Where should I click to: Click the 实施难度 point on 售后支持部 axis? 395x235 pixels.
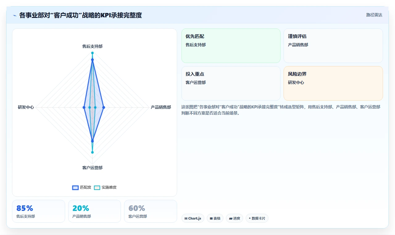pyautogui.click(x=92, y=53)
